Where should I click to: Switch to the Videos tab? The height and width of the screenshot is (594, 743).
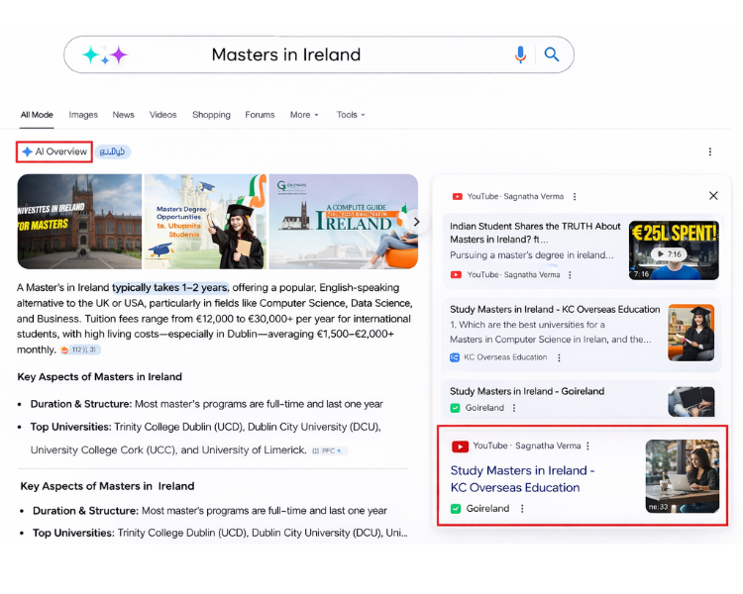click(x=162, y=115)
